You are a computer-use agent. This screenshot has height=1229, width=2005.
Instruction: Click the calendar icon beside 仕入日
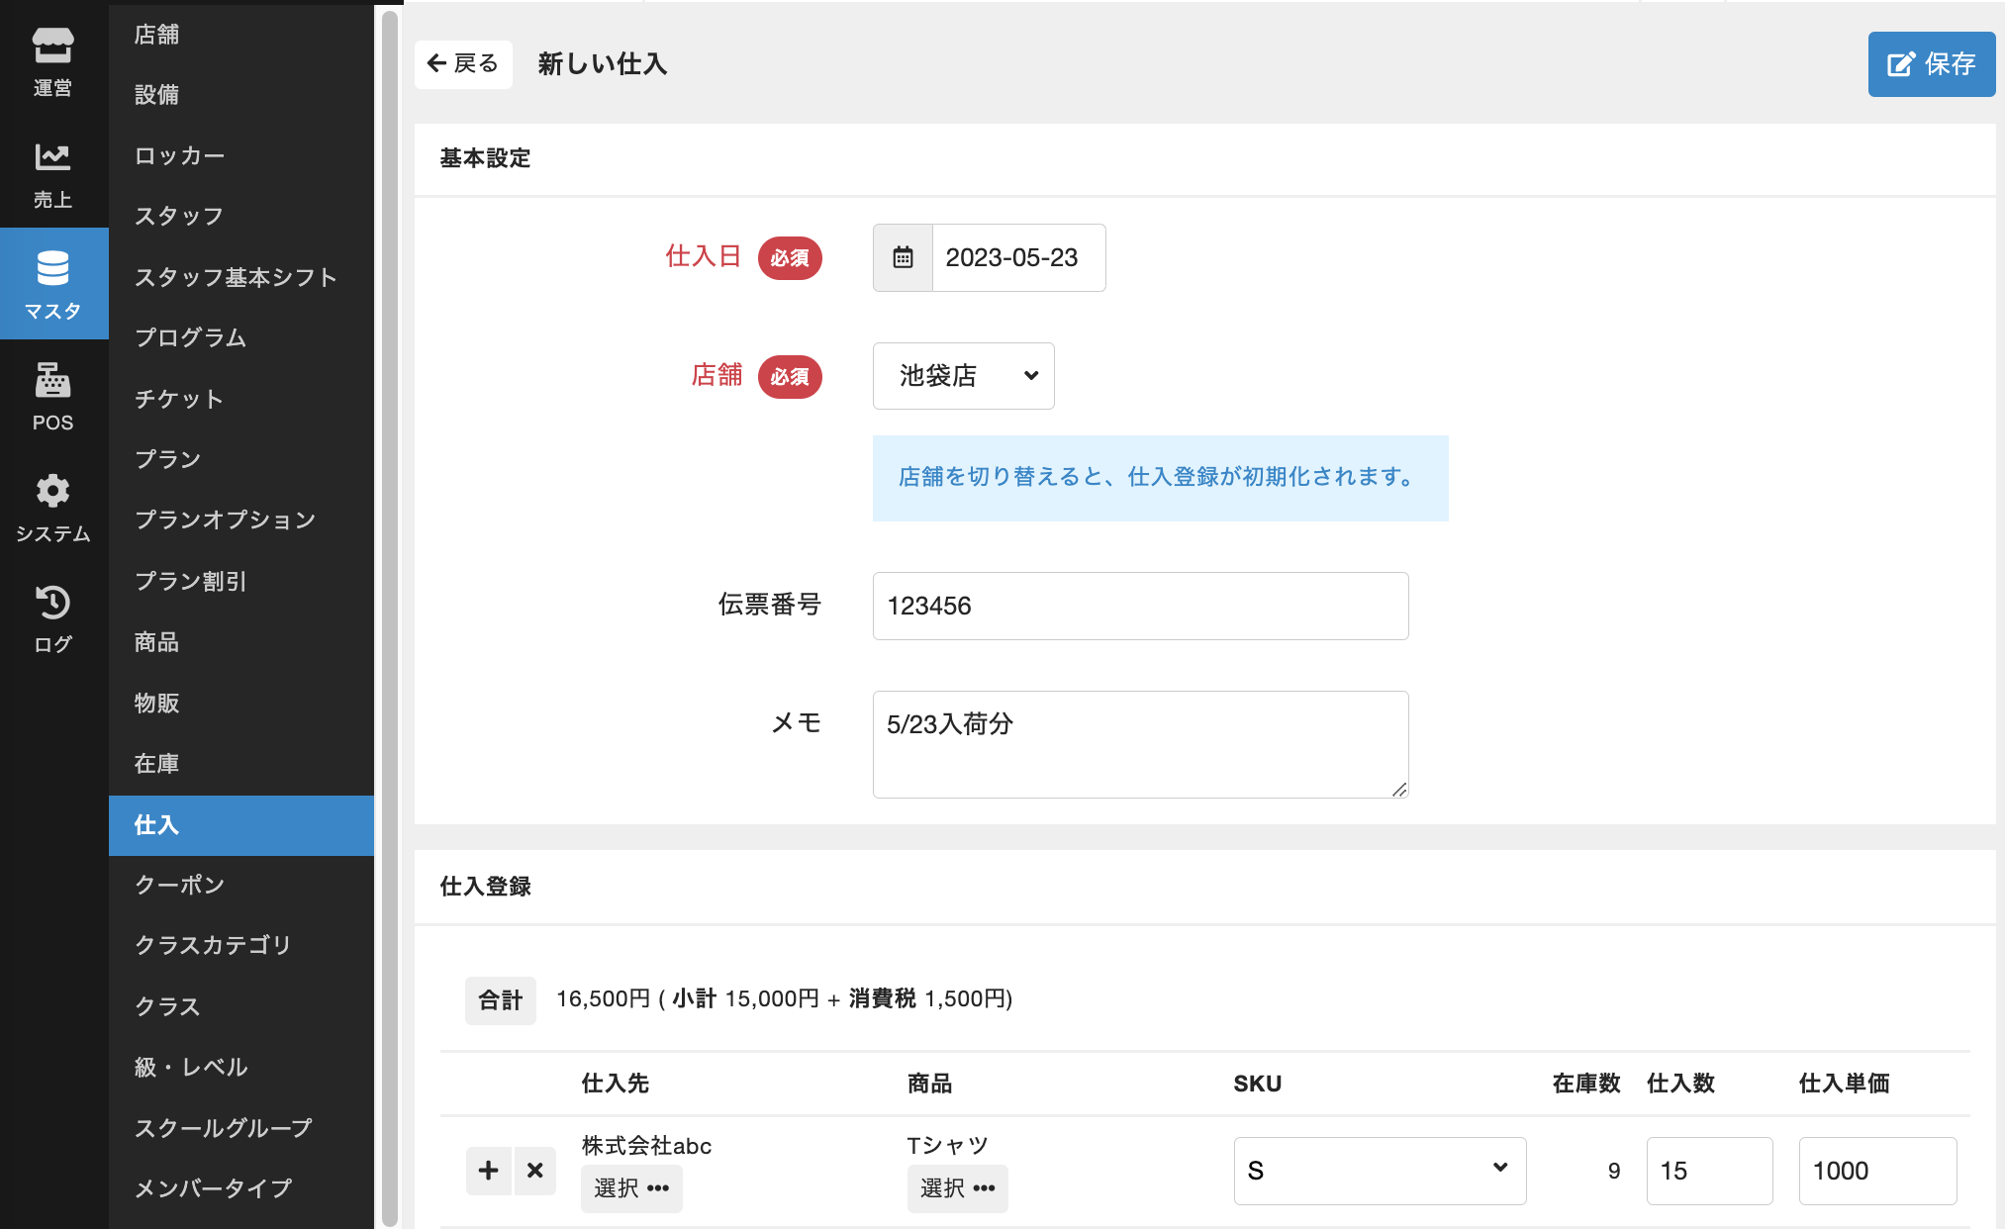[903, 257]
